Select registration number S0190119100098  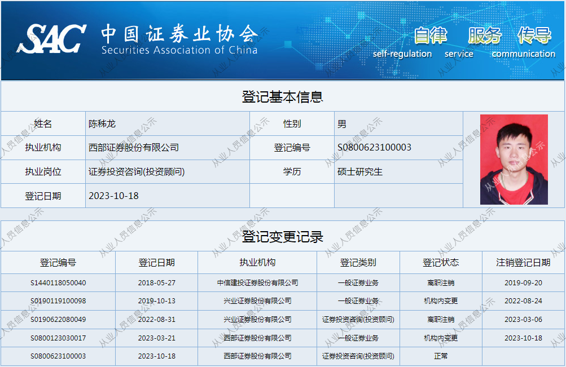[x=58, y=301]
